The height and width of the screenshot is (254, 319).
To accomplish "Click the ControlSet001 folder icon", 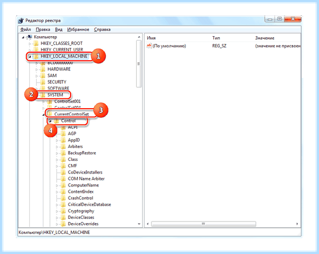I will coord(49,101).
